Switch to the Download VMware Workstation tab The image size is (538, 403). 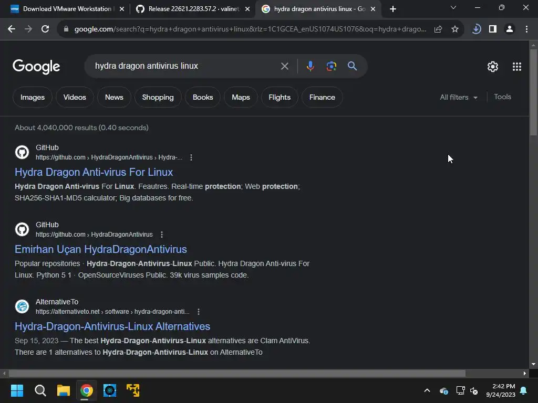pyautogui.click(x=63, y=9)
